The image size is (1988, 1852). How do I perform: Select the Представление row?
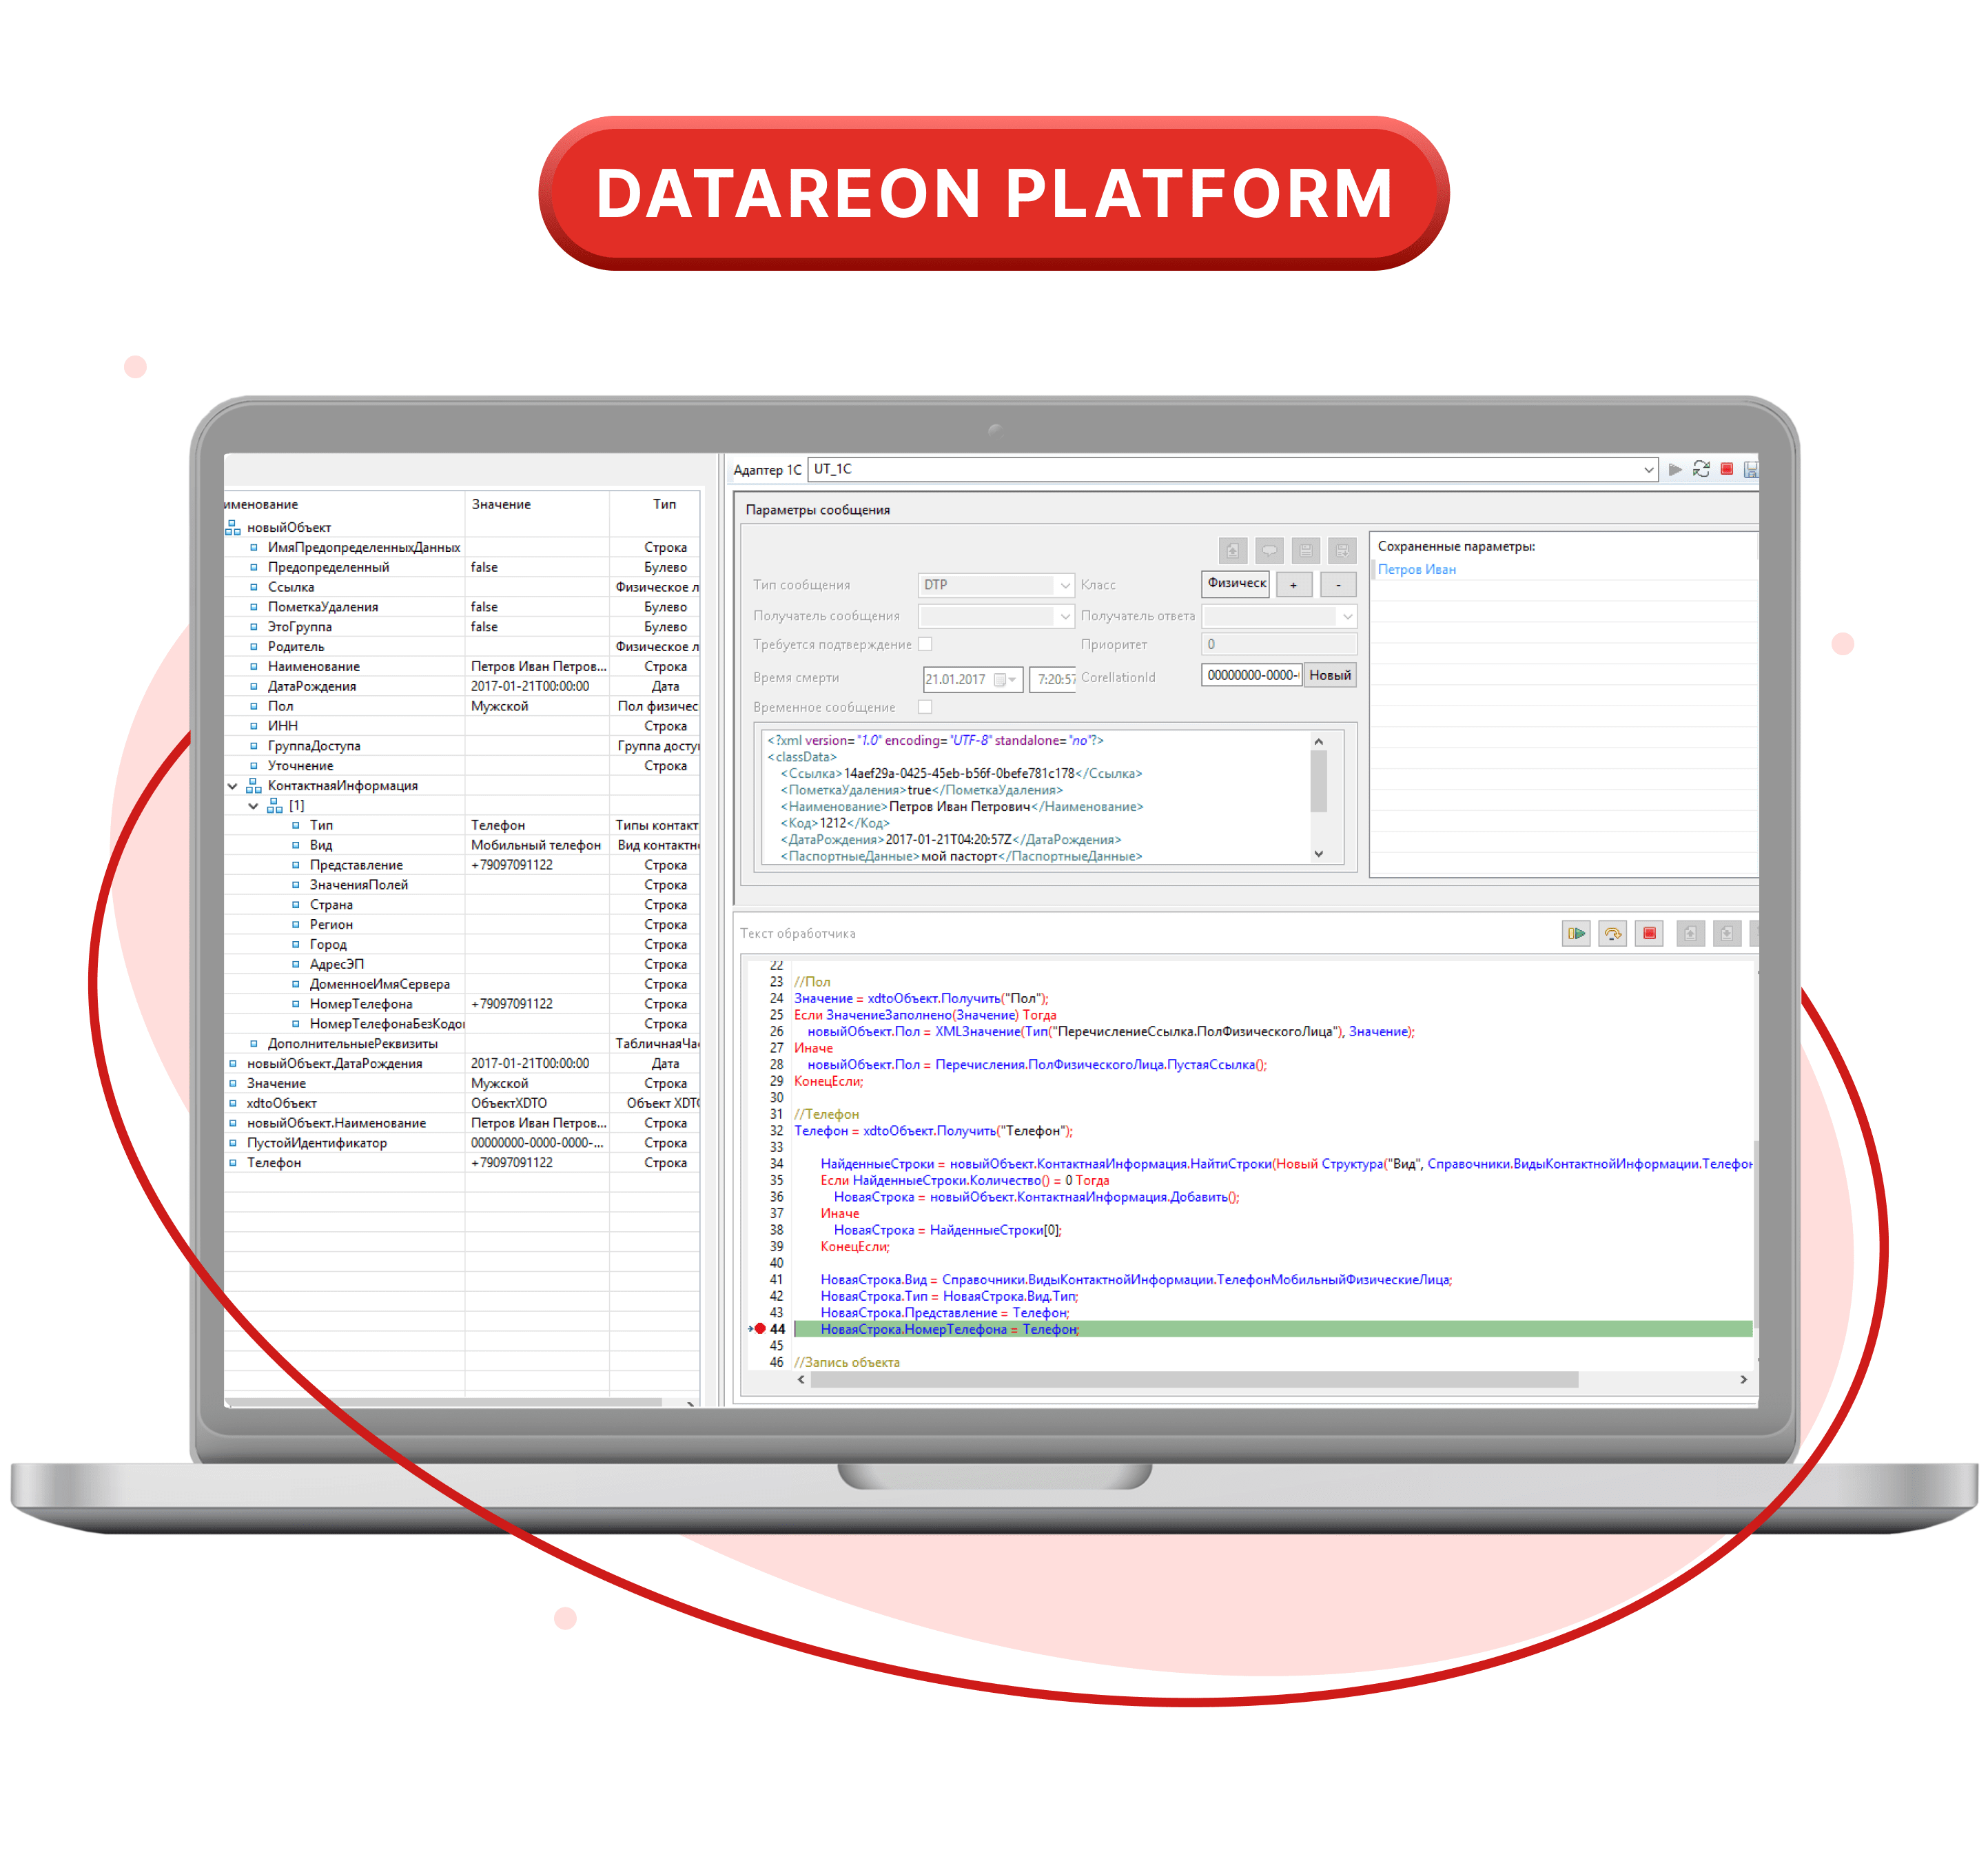(462, 865)
